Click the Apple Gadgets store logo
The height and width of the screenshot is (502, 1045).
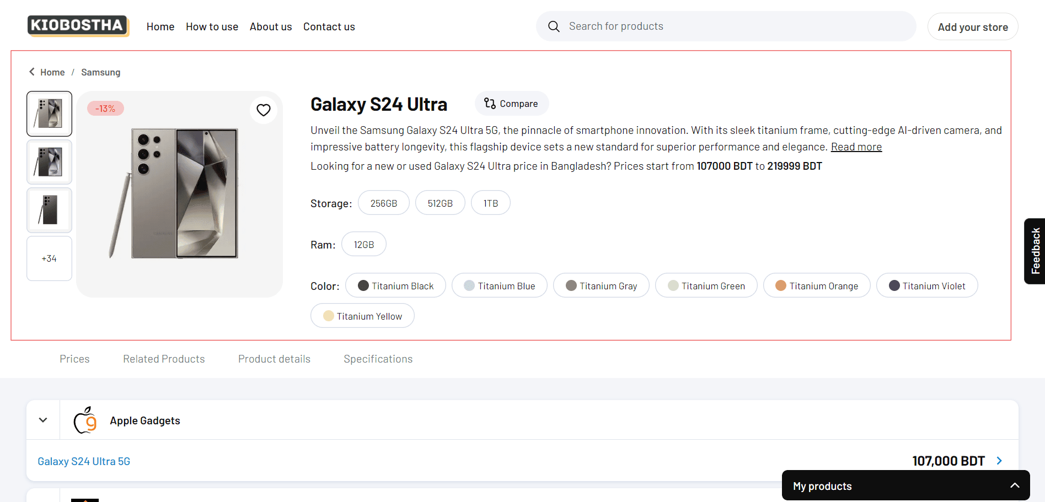85,420
